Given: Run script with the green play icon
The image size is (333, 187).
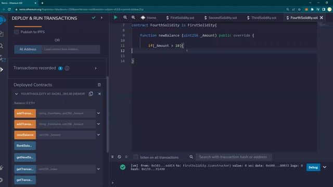Looking at the screenshot, I should [x=116, y=17].
